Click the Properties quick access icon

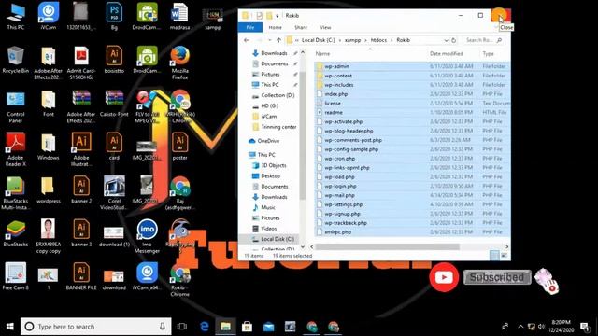(x=259, y=16)
